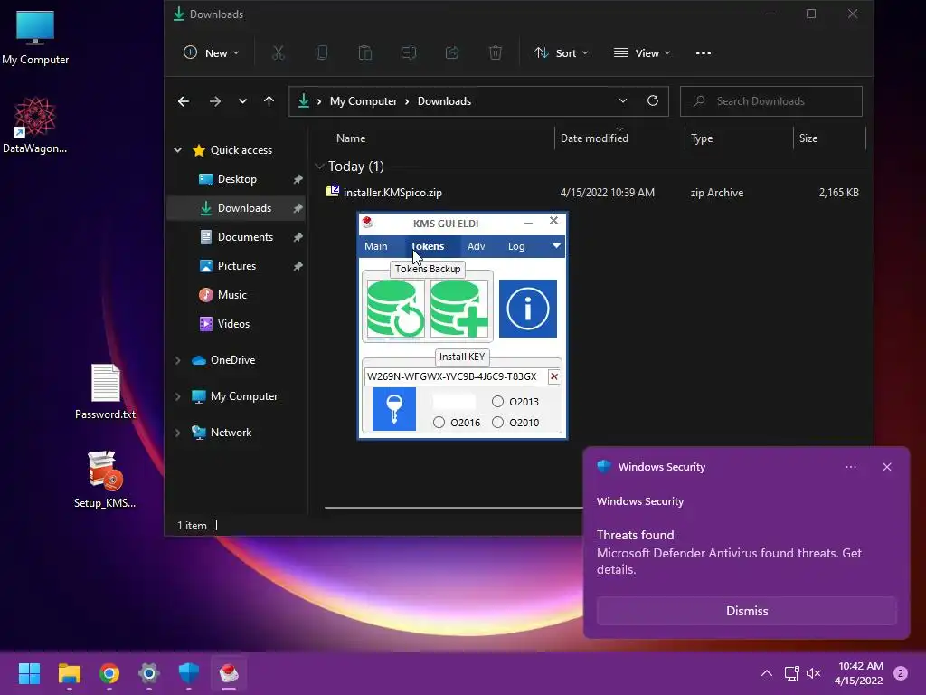Expand My Computer in navigation pane
Screen dimensions: 926x695
(x=178, y=396)
